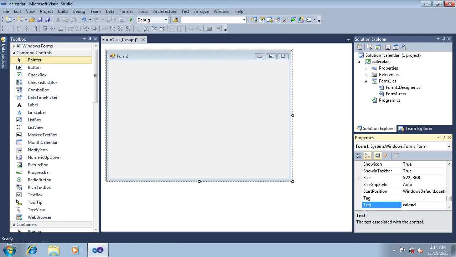456x257 pixels.
Task: Open the Project menu
Action: click(x=46, y=11)
